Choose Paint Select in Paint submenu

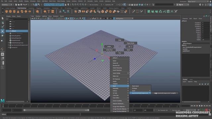tap(140, 86)
